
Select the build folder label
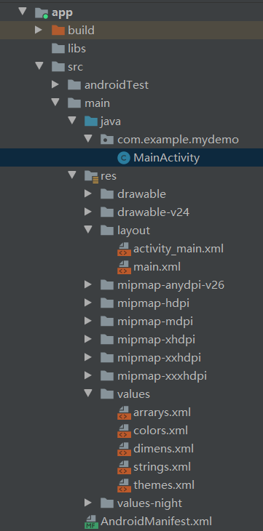(x=81, y=30)
